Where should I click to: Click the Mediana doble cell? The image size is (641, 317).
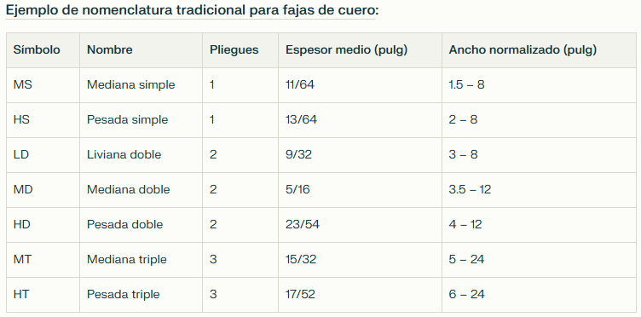click(x=141, y=190)
